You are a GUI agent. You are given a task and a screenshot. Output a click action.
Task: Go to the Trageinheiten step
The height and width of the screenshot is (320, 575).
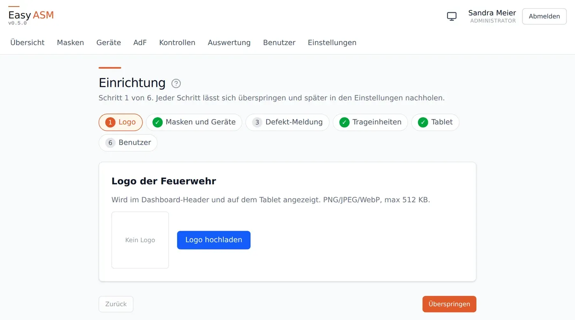[x=370, y=122]
